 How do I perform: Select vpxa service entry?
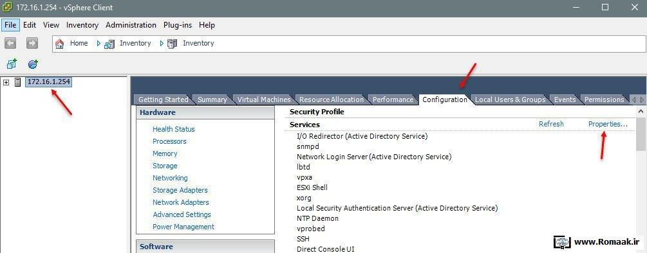click(304, 177)
